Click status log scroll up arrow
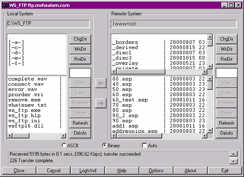This screenshot has width=244, height=177. pos(233,154)
